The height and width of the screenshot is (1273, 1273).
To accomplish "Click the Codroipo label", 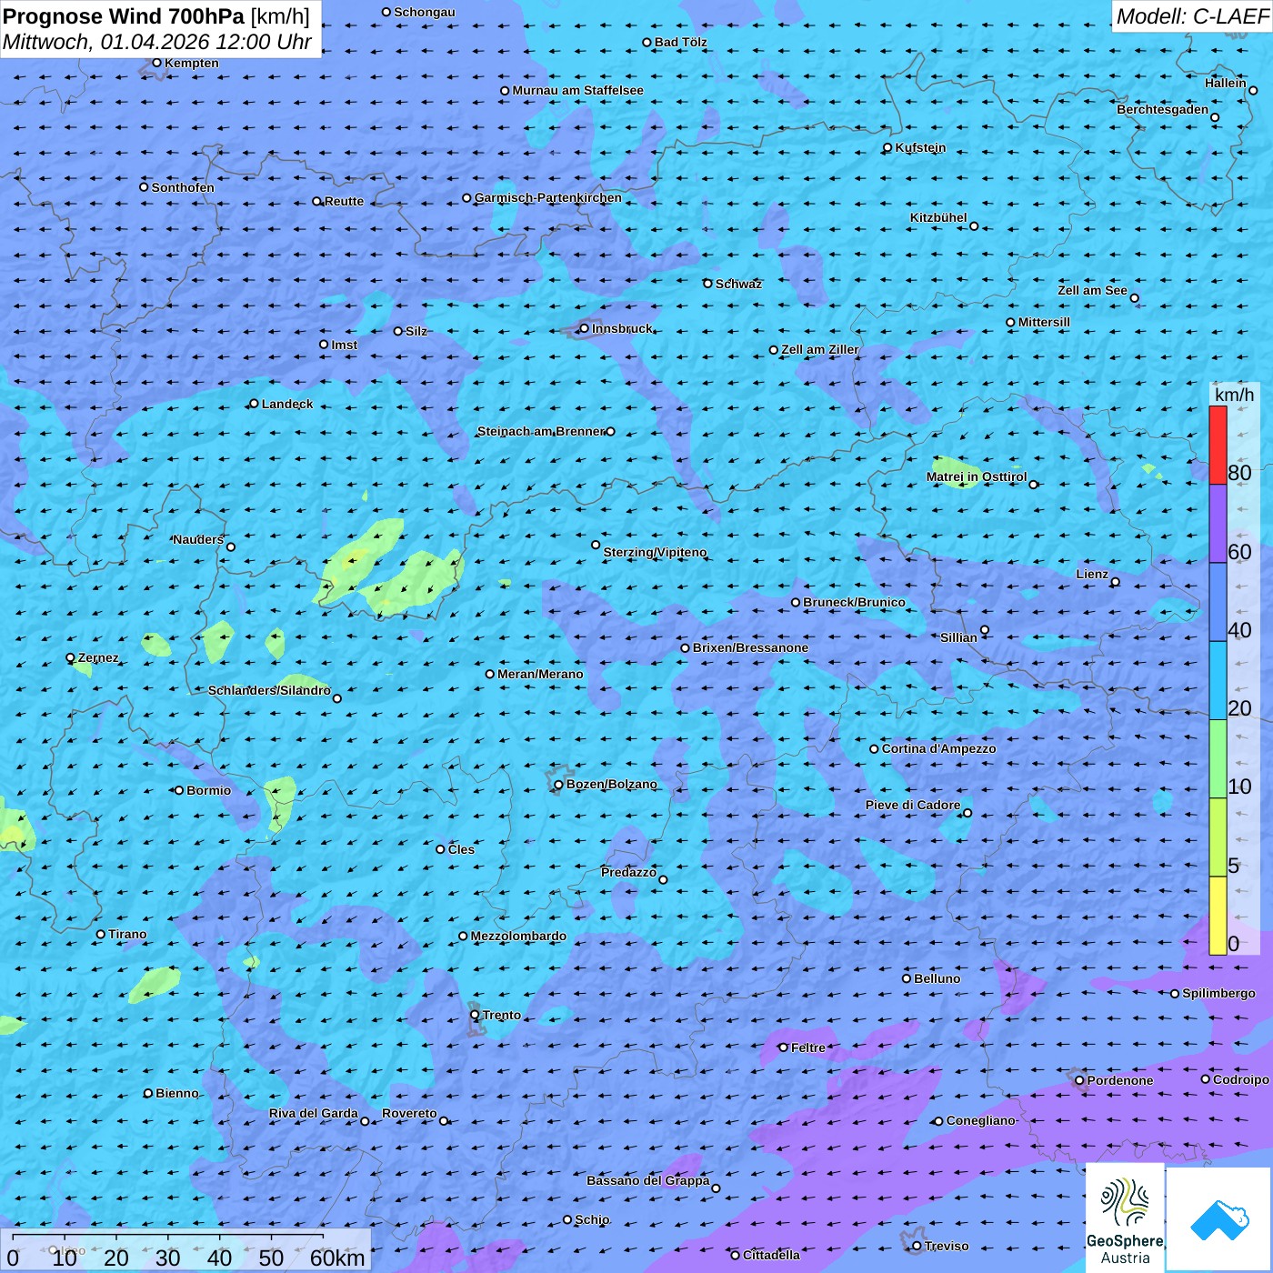I will click(1241, 1079).
